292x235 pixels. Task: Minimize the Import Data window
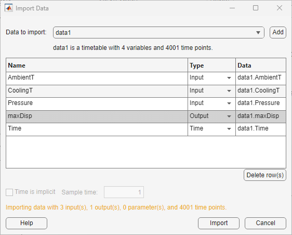[232, 8]
